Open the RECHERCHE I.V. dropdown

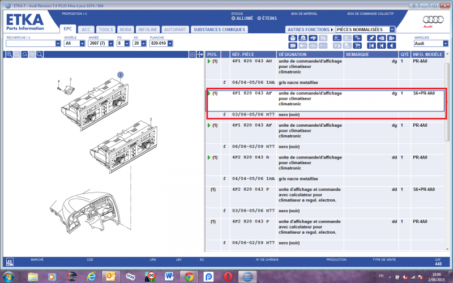[58, 44]
